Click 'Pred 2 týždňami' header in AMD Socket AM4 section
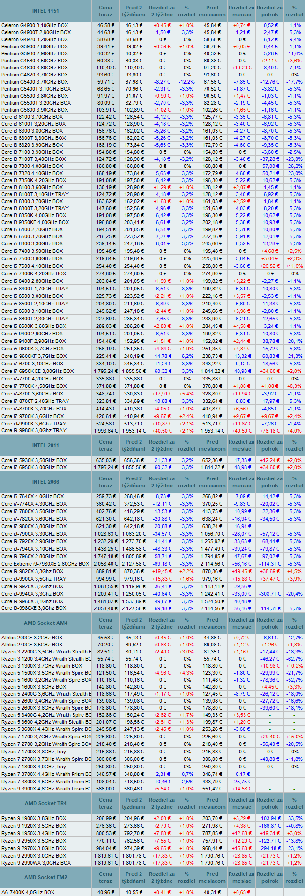 tap(134, 623)
